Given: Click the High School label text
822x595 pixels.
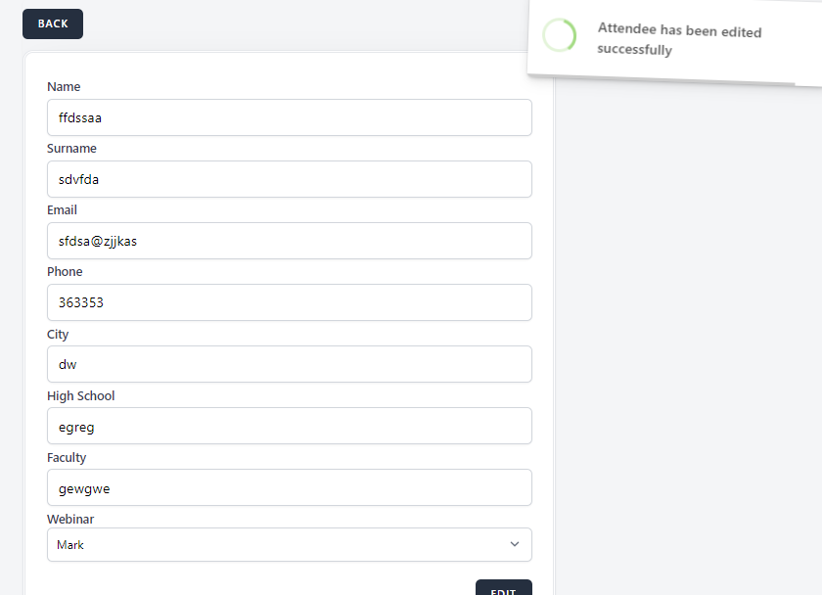Looking at the screenshot, I should 80,396.
